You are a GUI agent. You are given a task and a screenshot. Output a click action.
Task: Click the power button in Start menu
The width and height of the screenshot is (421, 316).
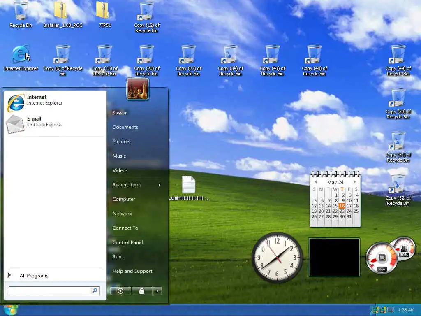pyautogui.click(x=120, y=291)
